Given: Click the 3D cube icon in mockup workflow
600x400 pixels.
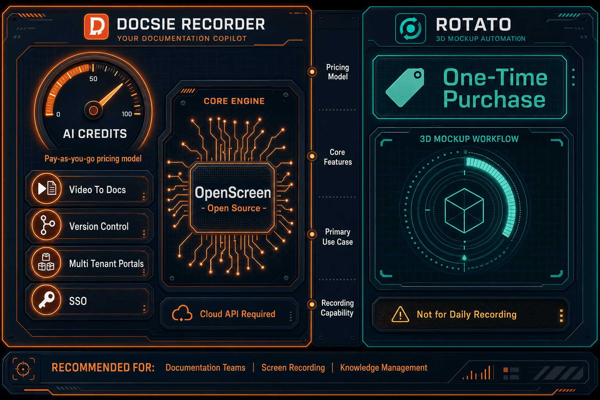Looking at the screenshot, I should [x=464, y=211].
